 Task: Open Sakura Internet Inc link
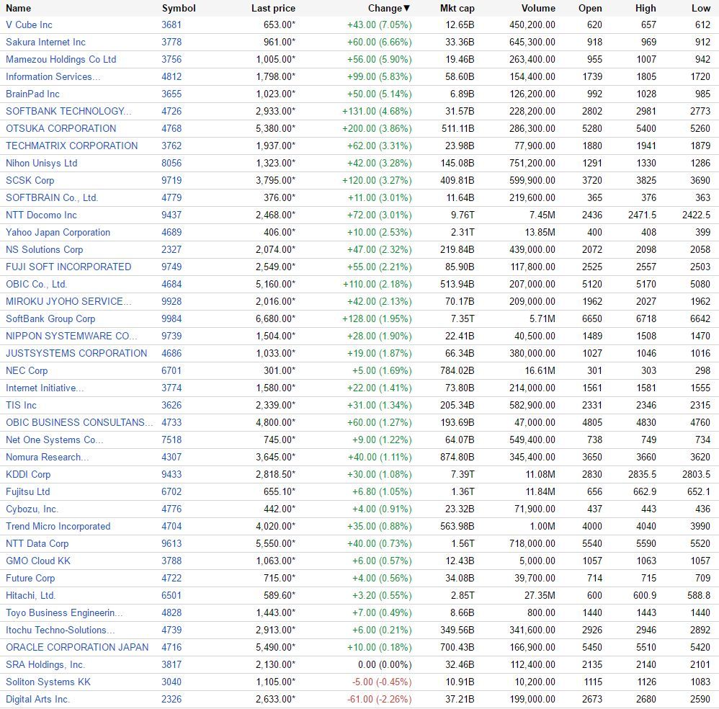coord(45,43)
